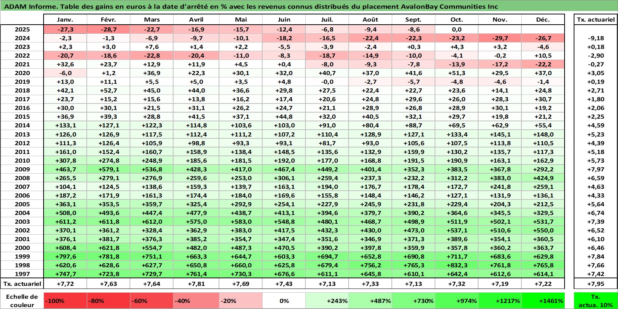Screen dimensions: 618x309
Task: Select the +6,10 actuarial rate for 2001
Action: point(596,239)
